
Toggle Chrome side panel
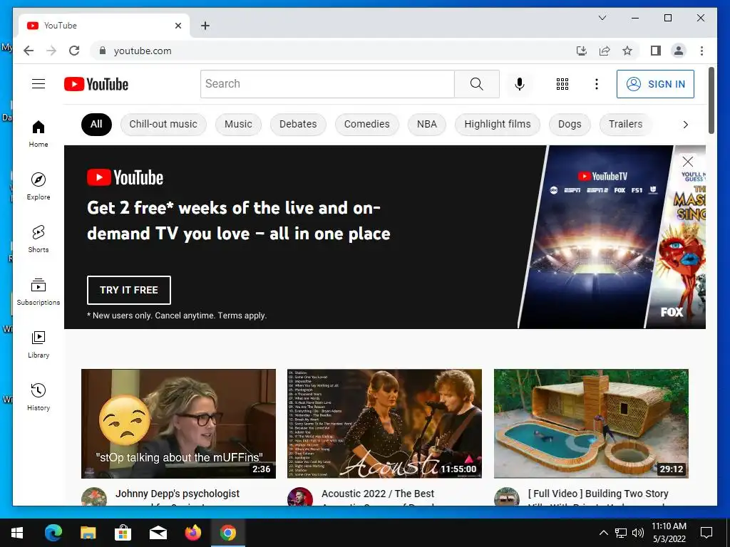click(656, 51)
